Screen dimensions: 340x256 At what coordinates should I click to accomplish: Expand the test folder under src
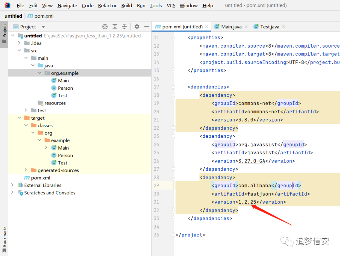26,110
